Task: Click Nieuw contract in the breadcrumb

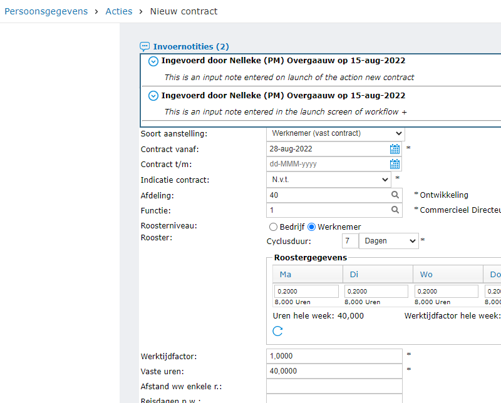Action: click(x=183, y=11)
